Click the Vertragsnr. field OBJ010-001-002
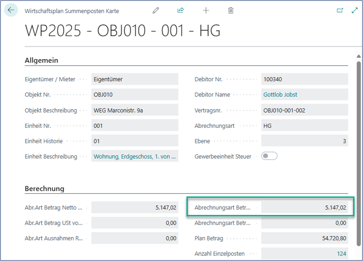 point(304,110)
